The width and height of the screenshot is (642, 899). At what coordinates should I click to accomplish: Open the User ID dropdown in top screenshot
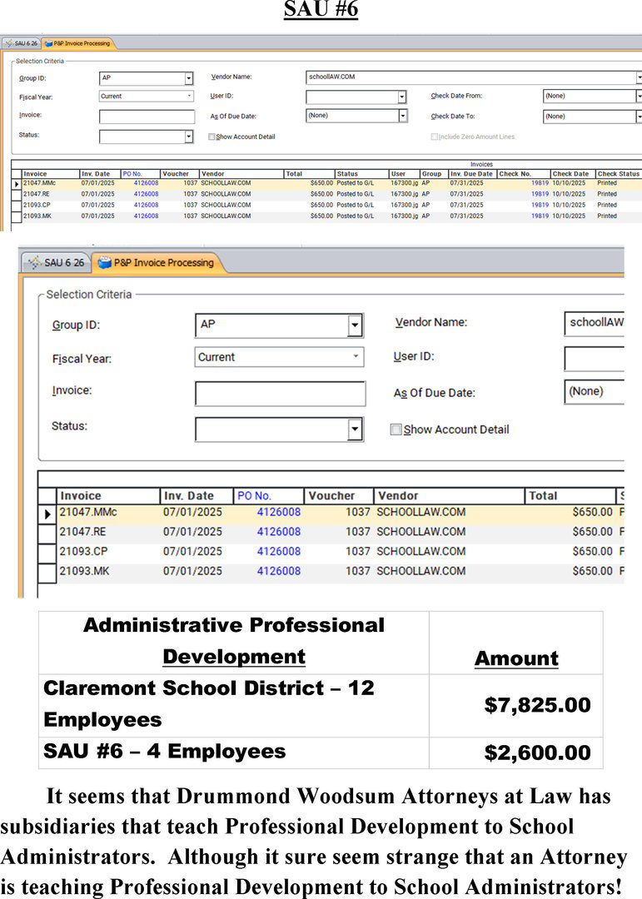[401, 97]
